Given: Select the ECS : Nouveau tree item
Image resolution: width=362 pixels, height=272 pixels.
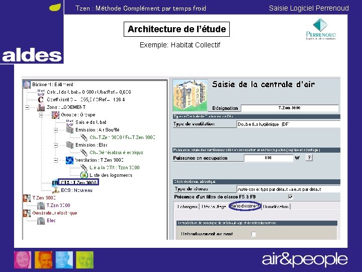Looking at the screenshot, I should [76, 190].
